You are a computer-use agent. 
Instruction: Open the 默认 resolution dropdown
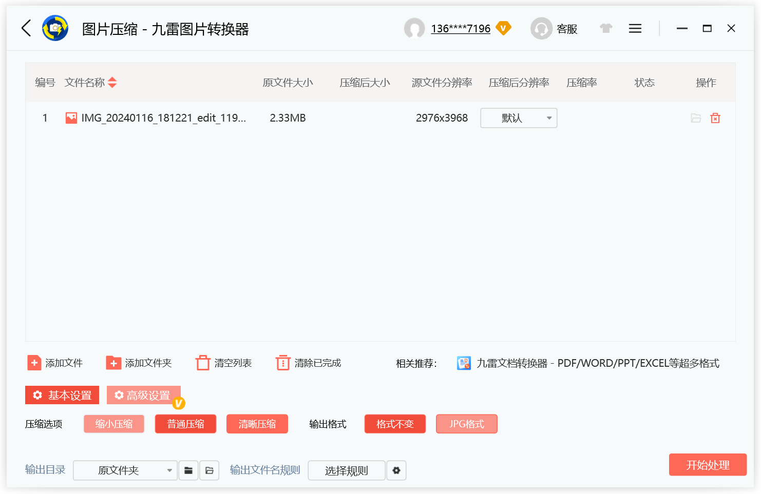click(x=518, y=118)
